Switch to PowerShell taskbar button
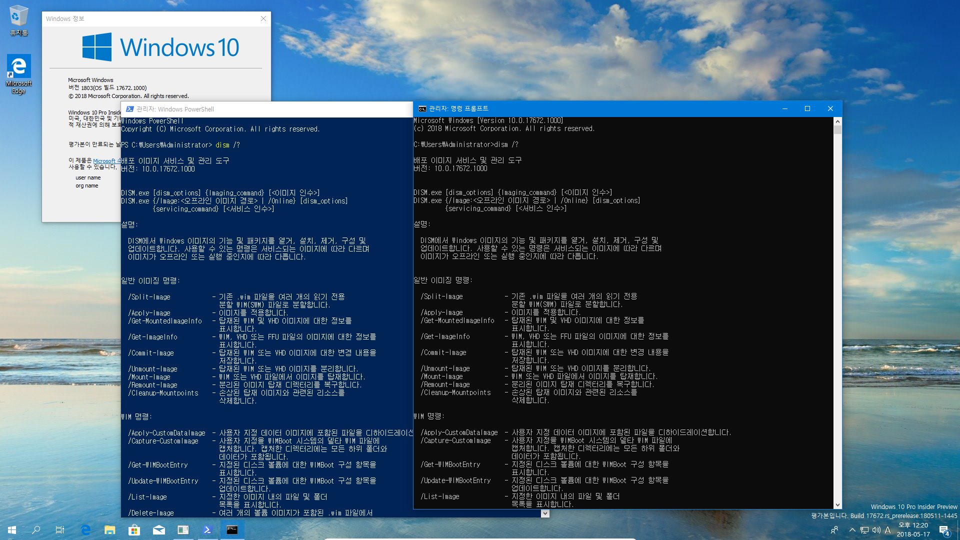Screen dimensions: 960x540 (207, 530)
